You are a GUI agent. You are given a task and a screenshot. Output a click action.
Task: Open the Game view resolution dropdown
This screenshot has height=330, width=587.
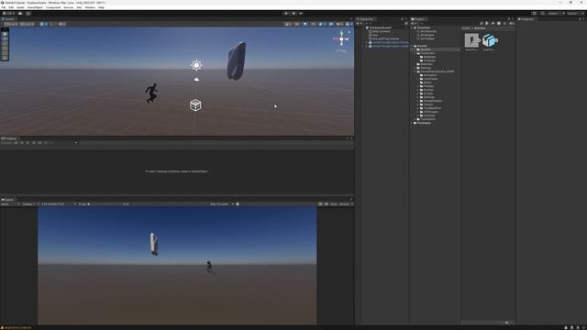tap(59, 204)
